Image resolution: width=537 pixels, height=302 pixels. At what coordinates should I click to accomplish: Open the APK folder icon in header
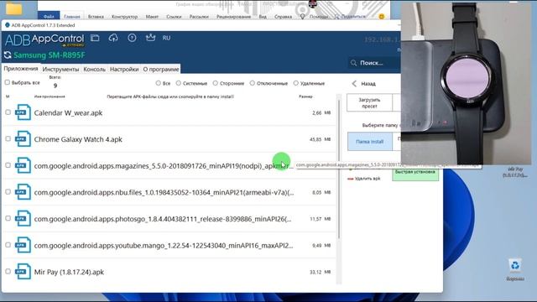coord(95,38)
